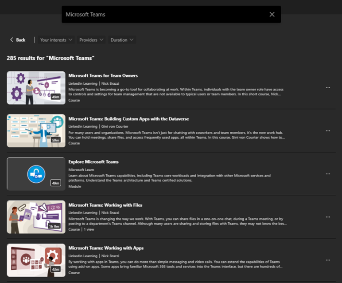
Task: Open more options for Building Custom Apps with Dataverse
Action: pos(328,131)
